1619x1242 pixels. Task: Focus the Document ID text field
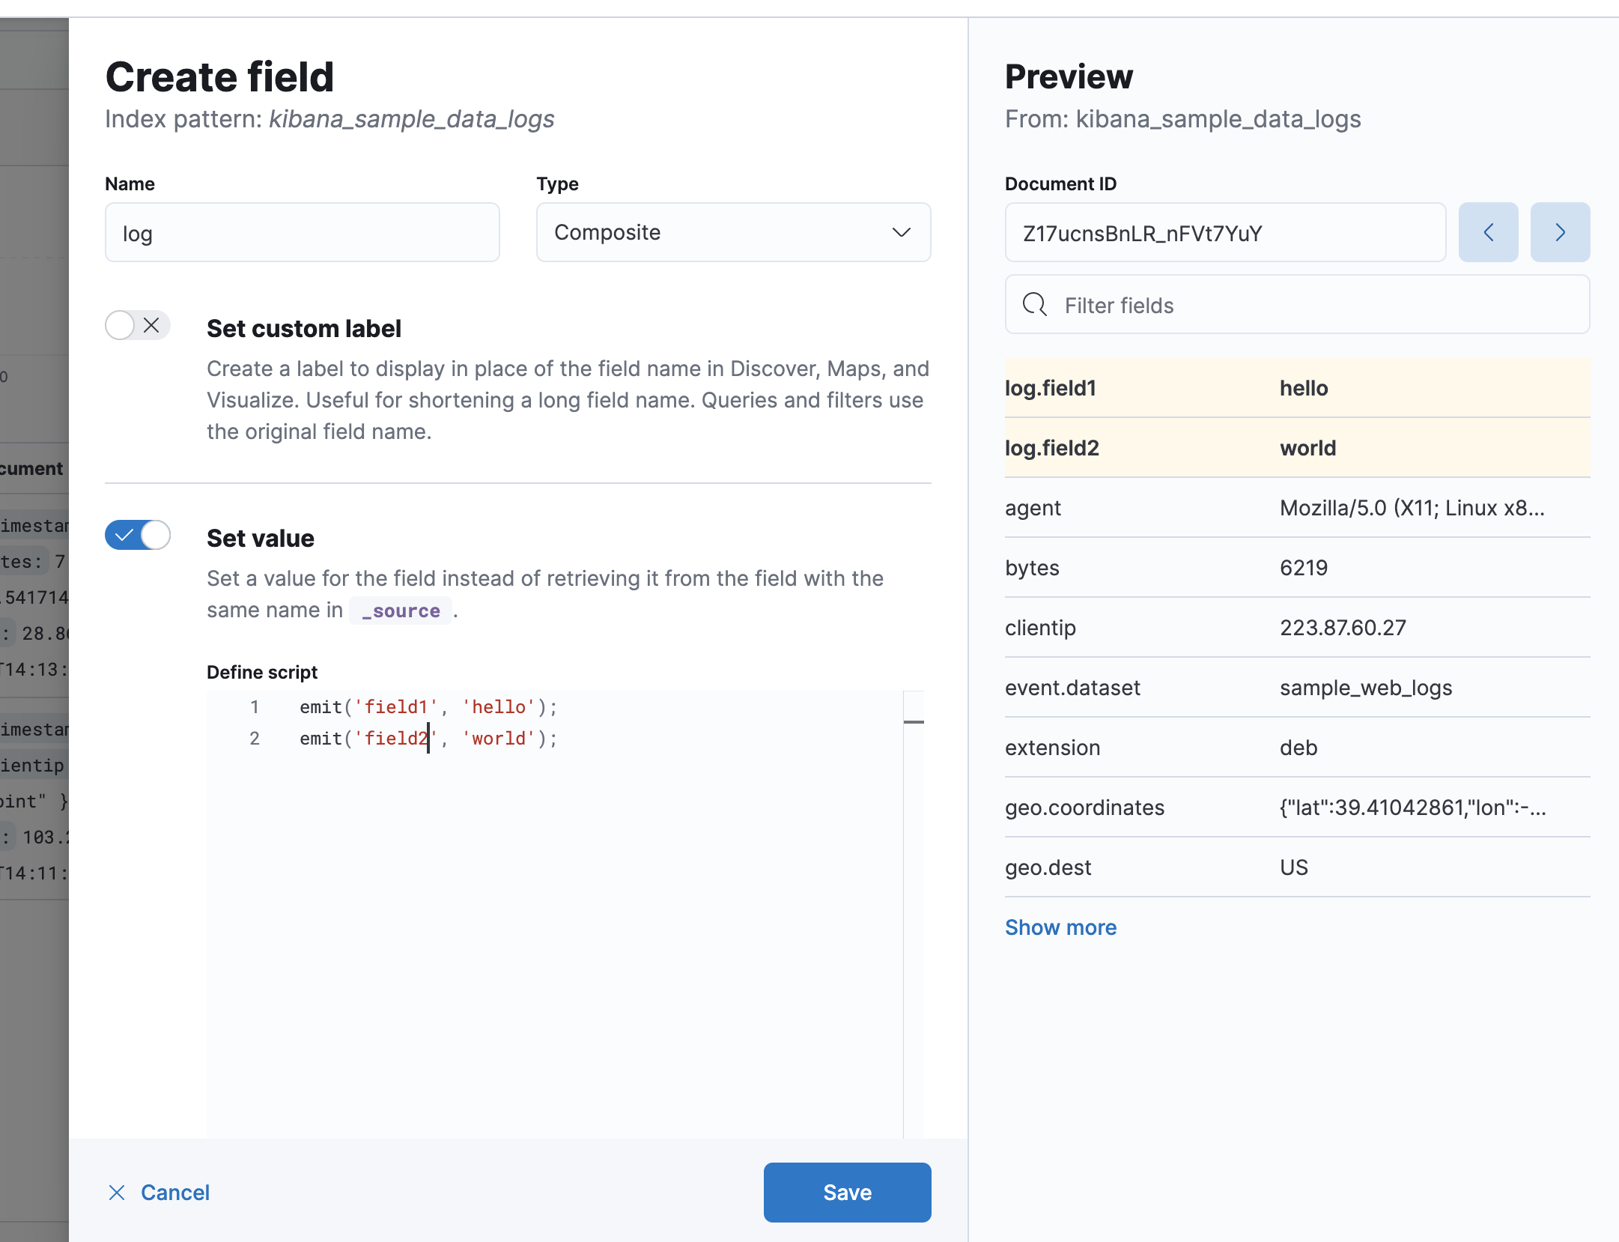1224,233
